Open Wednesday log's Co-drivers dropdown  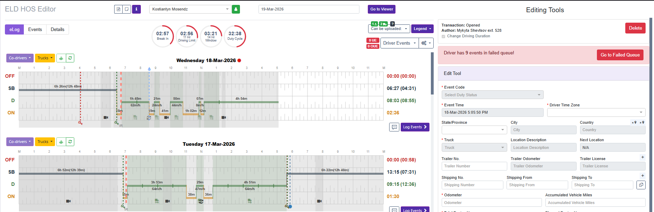click(20, 58)
